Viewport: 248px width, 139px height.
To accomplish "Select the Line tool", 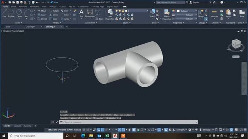I will click(4, 13).
